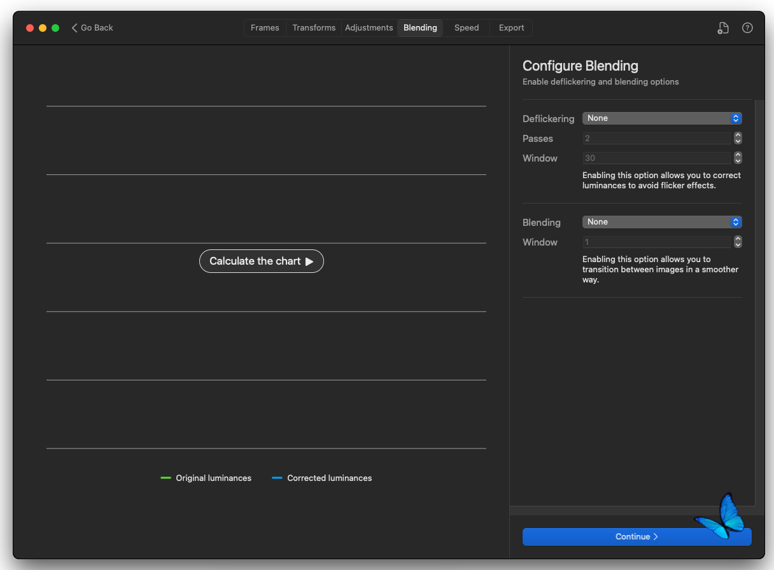This screenshot has width=774, height=570.
Task: Click the Passes stepper arrows
Action: [x=738, y=138]
